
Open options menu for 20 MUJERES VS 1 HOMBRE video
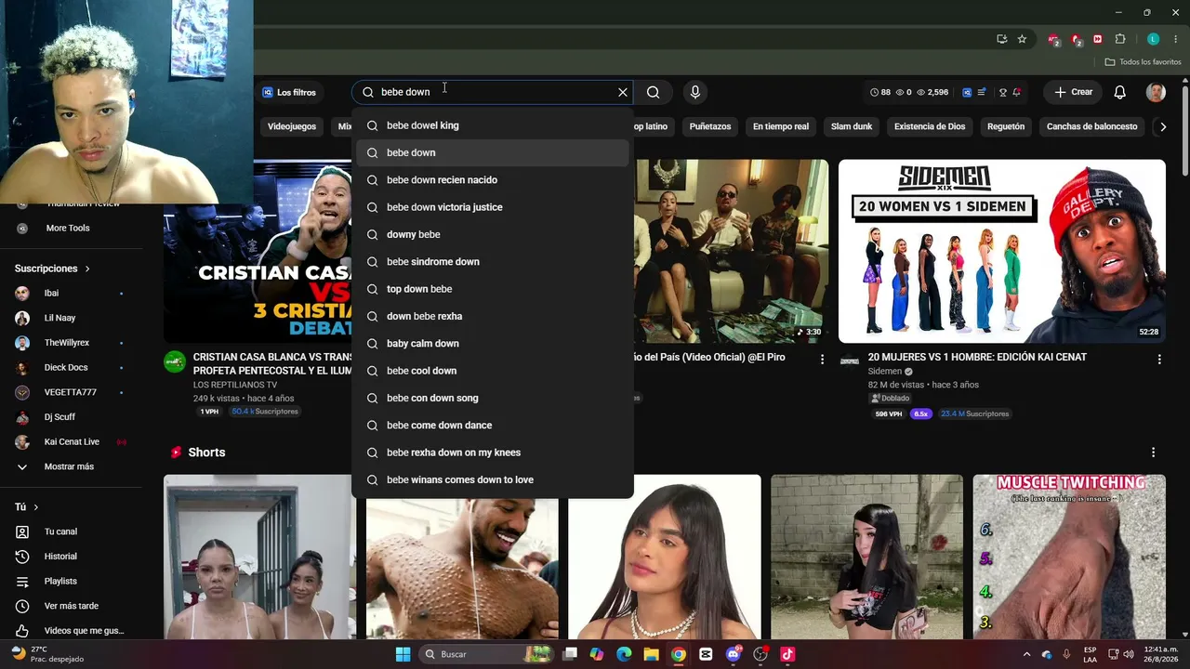point(1159,359)
